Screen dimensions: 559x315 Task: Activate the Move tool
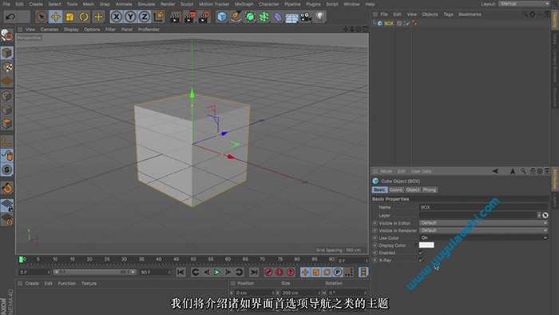tap(56, 17)
